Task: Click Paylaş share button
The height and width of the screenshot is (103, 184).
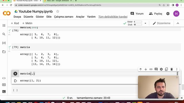Action: tap(156, 14)
